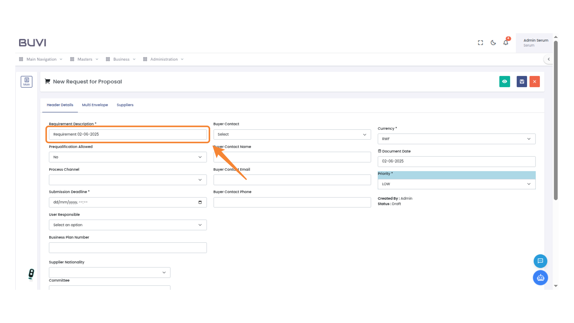
Task: Open the Admin Serum profile area
Action: coord(535,42)
